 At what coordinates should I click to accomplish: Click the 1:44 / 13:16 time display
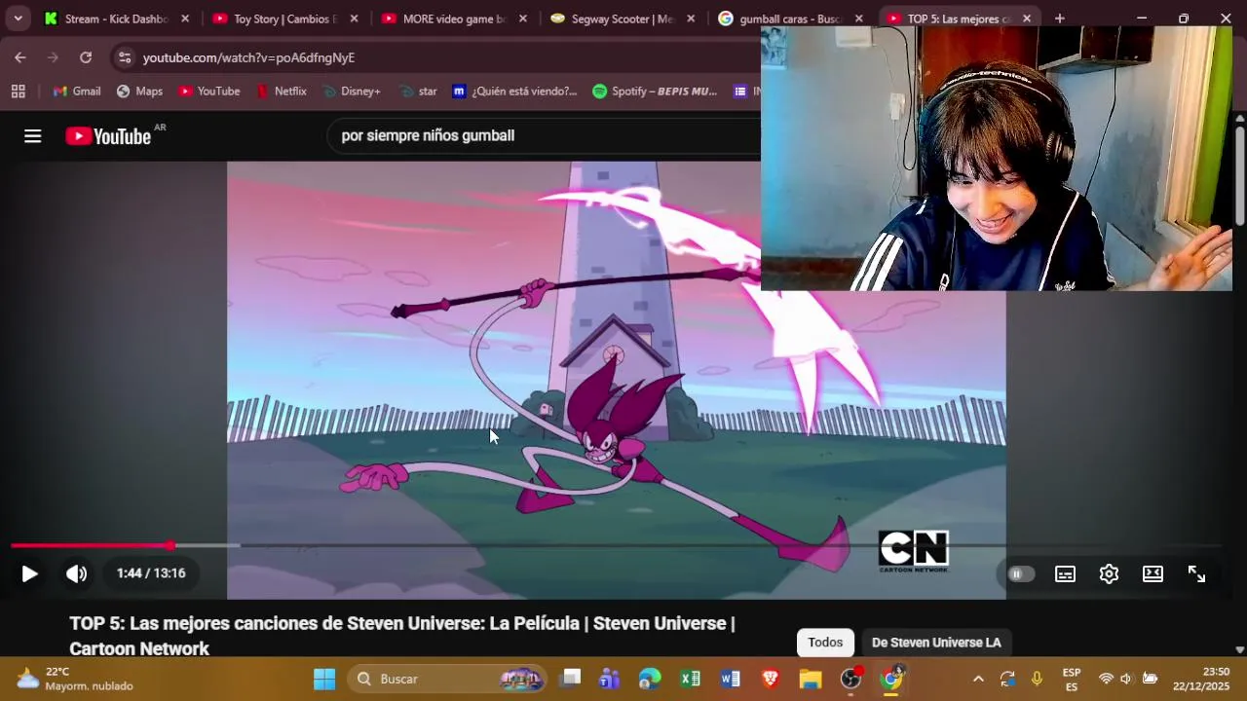[151, 573]
